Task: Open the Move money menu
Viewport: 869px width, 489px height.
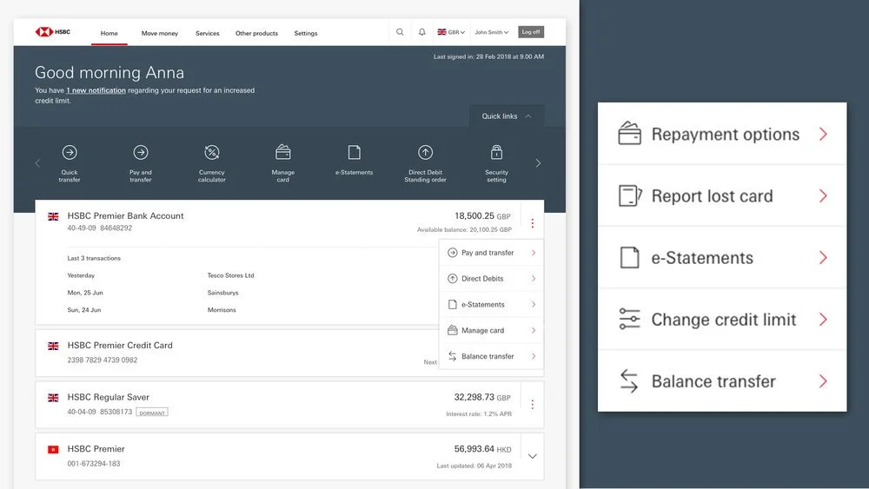Action: click(160, 33)
